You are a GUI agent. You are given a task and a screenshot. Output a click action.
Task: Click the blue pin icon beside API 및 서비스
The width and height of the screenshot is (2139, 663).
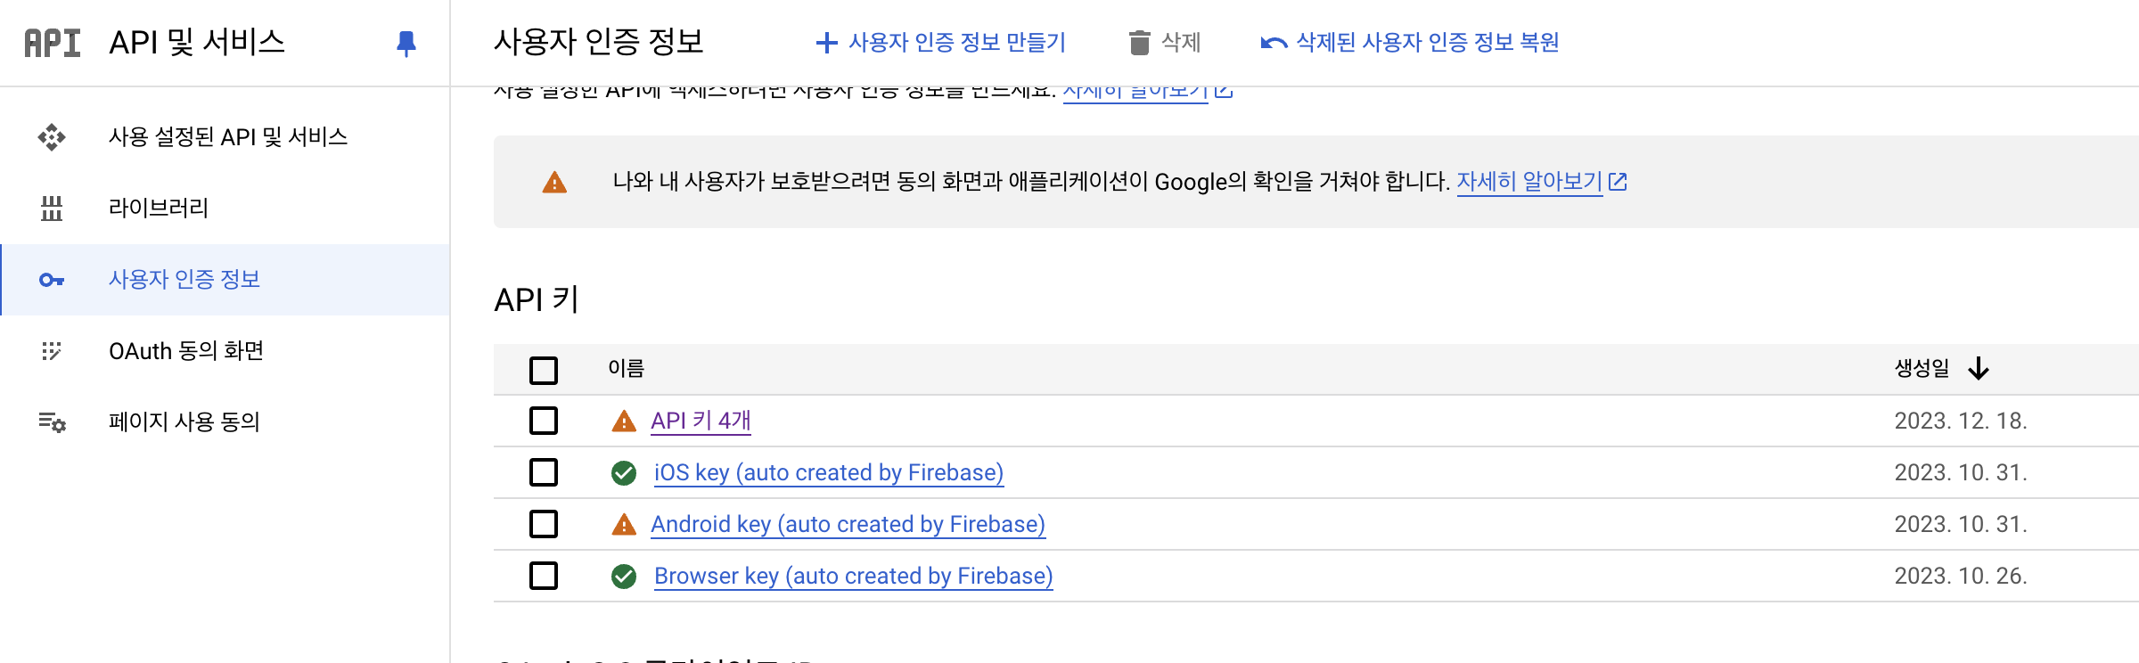coord(406,44)
